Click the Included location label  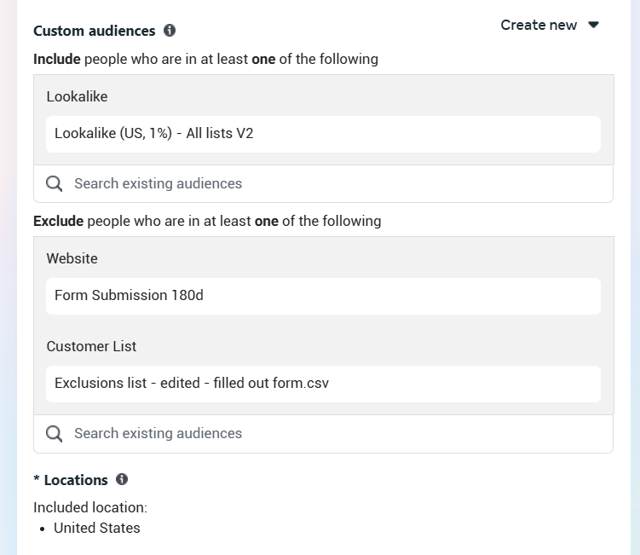(x=90, y=507)
